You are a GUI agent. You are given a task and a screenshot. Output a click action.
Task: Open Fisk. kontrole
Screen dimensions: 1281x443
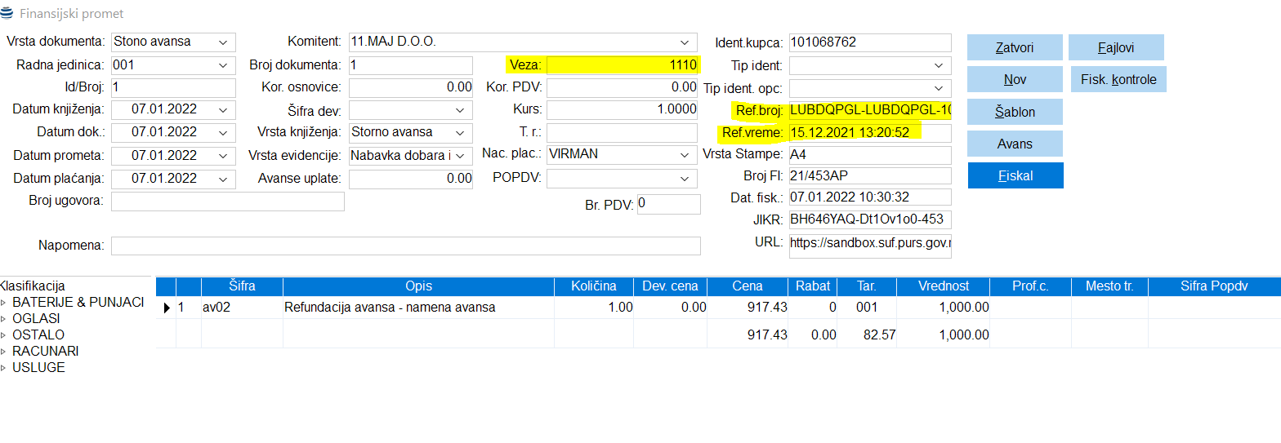tap(1118, 80)
